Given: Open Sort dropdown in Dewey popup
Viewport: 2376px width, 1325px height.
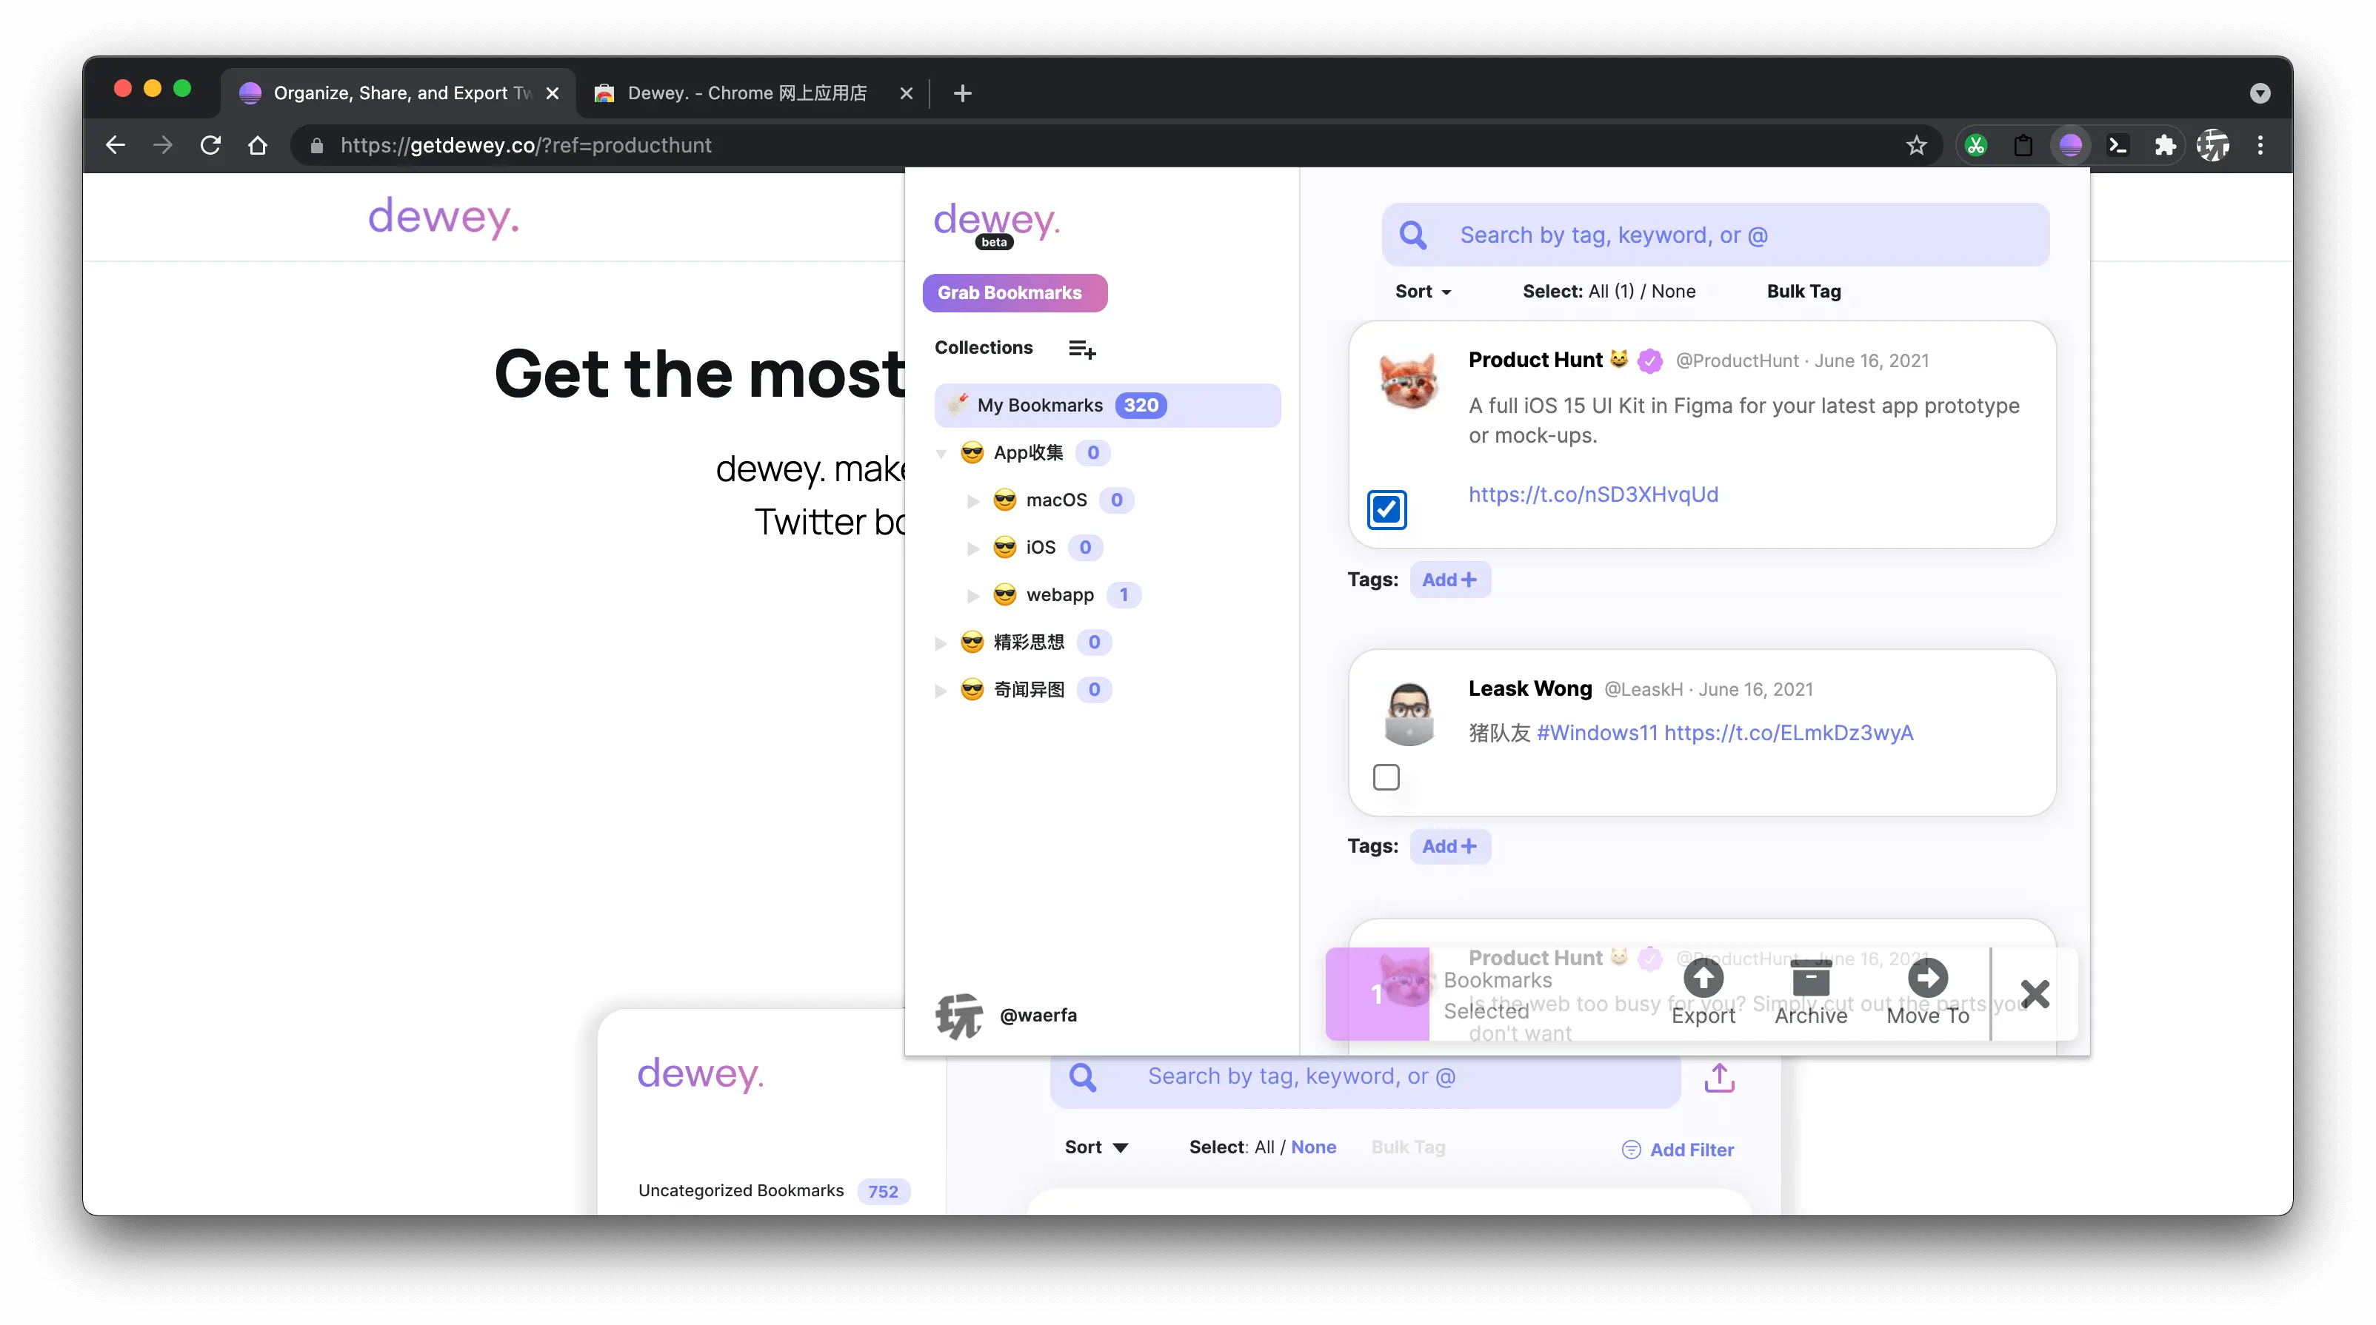Looking at the screenshot, I should pos(1422,292).
